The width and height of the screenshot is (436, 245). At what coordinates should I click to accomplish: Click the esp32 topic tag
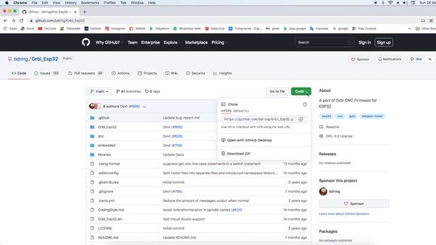click(x=326, y=116)
